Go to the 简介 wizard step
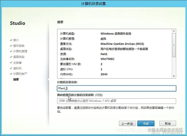 coord(16,40)
